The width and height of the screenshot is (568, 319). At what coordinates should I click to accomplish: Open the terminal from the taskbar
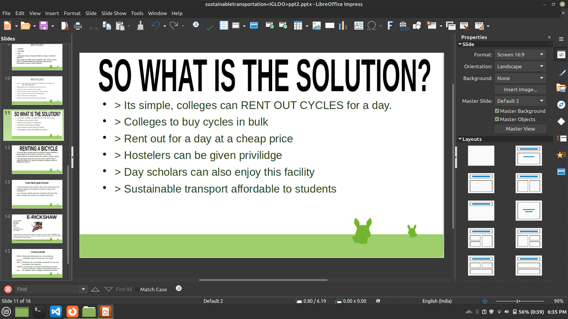(x=39, y=312)
